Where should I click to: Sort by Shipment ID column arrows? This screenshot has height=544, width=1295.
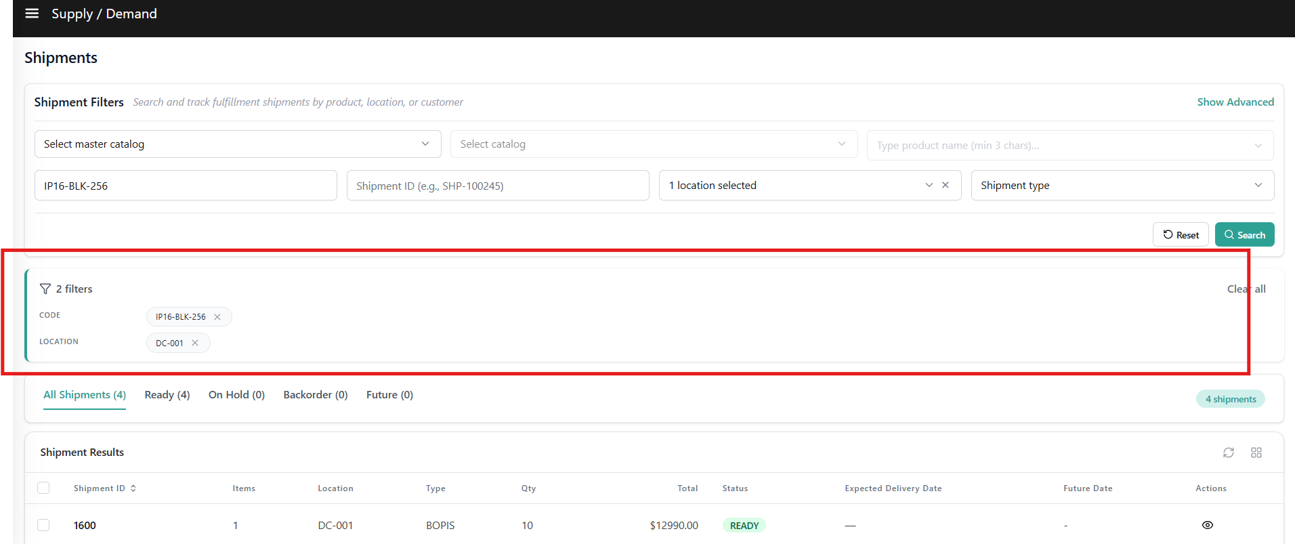(133, 488)
